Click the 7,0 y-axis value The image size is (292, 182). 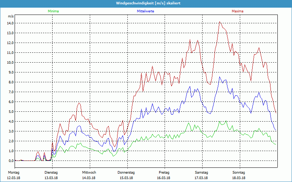11,92
